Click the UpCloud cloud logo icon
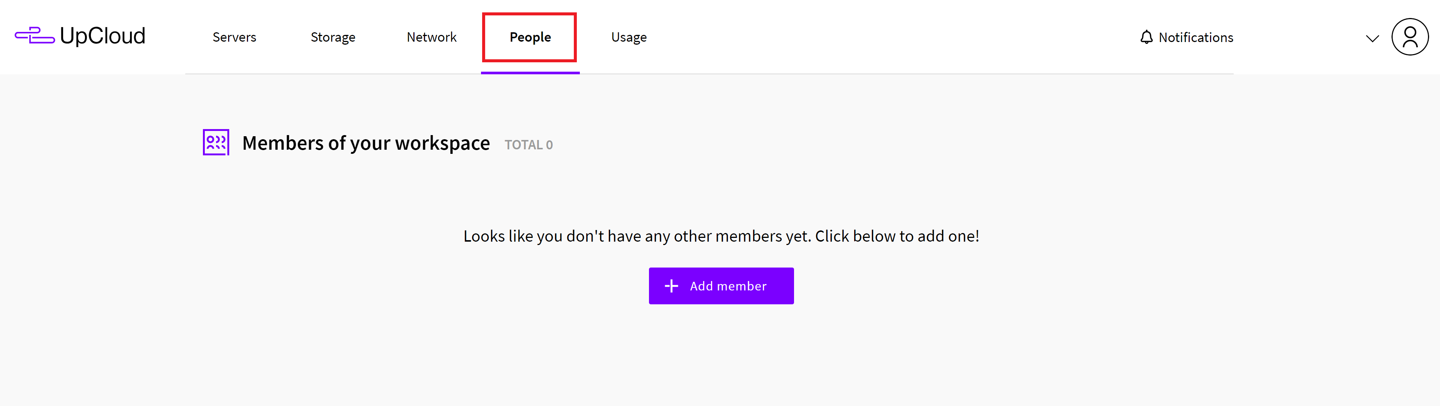This screenshot has height=406, width=1440. pyautogui.click(x=35, y=36)
